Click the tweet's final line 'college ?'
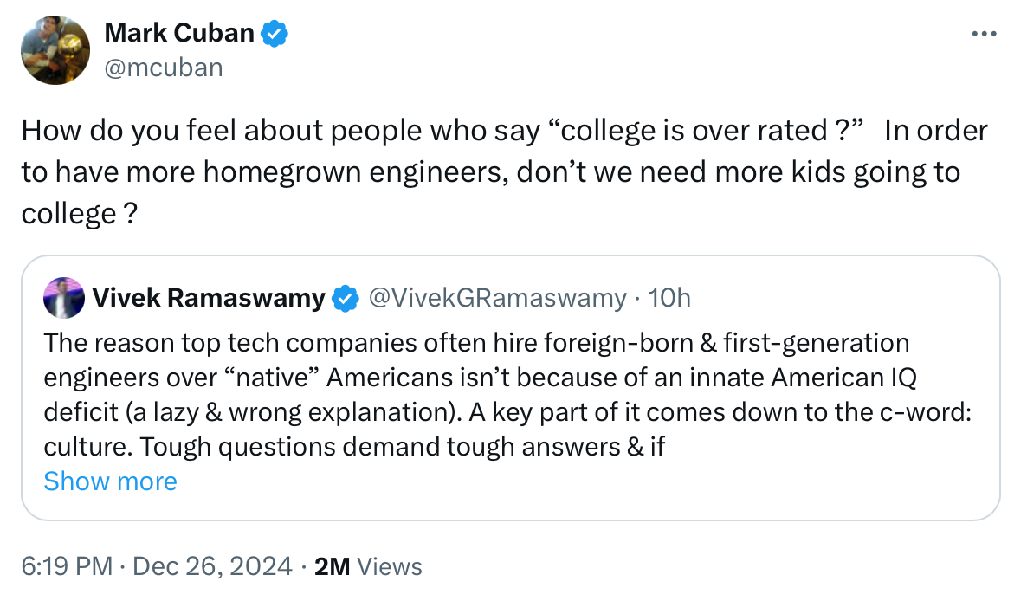 point(80,214)
